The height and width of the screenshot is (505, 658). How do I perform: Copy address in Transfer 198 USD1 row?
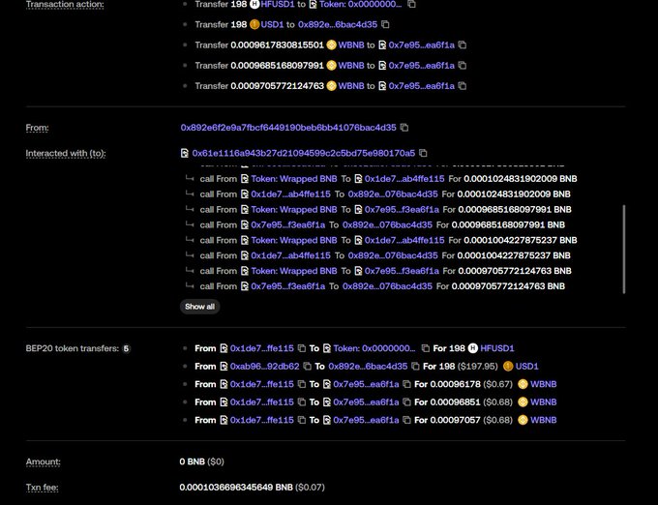point(385,24)
